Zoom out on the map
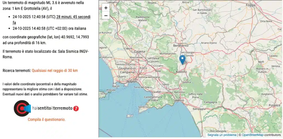The image size is (283, 139). 106,15
